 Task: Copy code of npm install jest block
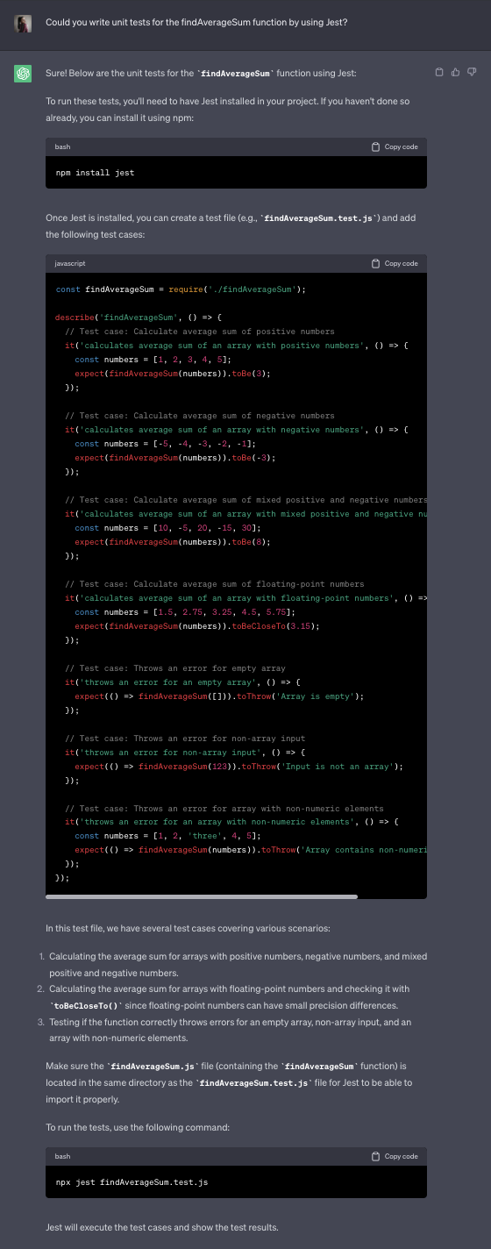[395, 146]
